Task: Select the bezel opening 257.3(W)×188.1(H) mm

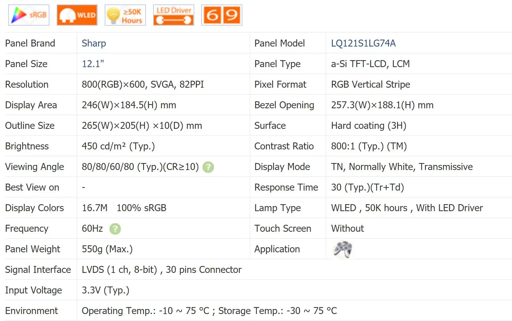Action: (382, 105)
